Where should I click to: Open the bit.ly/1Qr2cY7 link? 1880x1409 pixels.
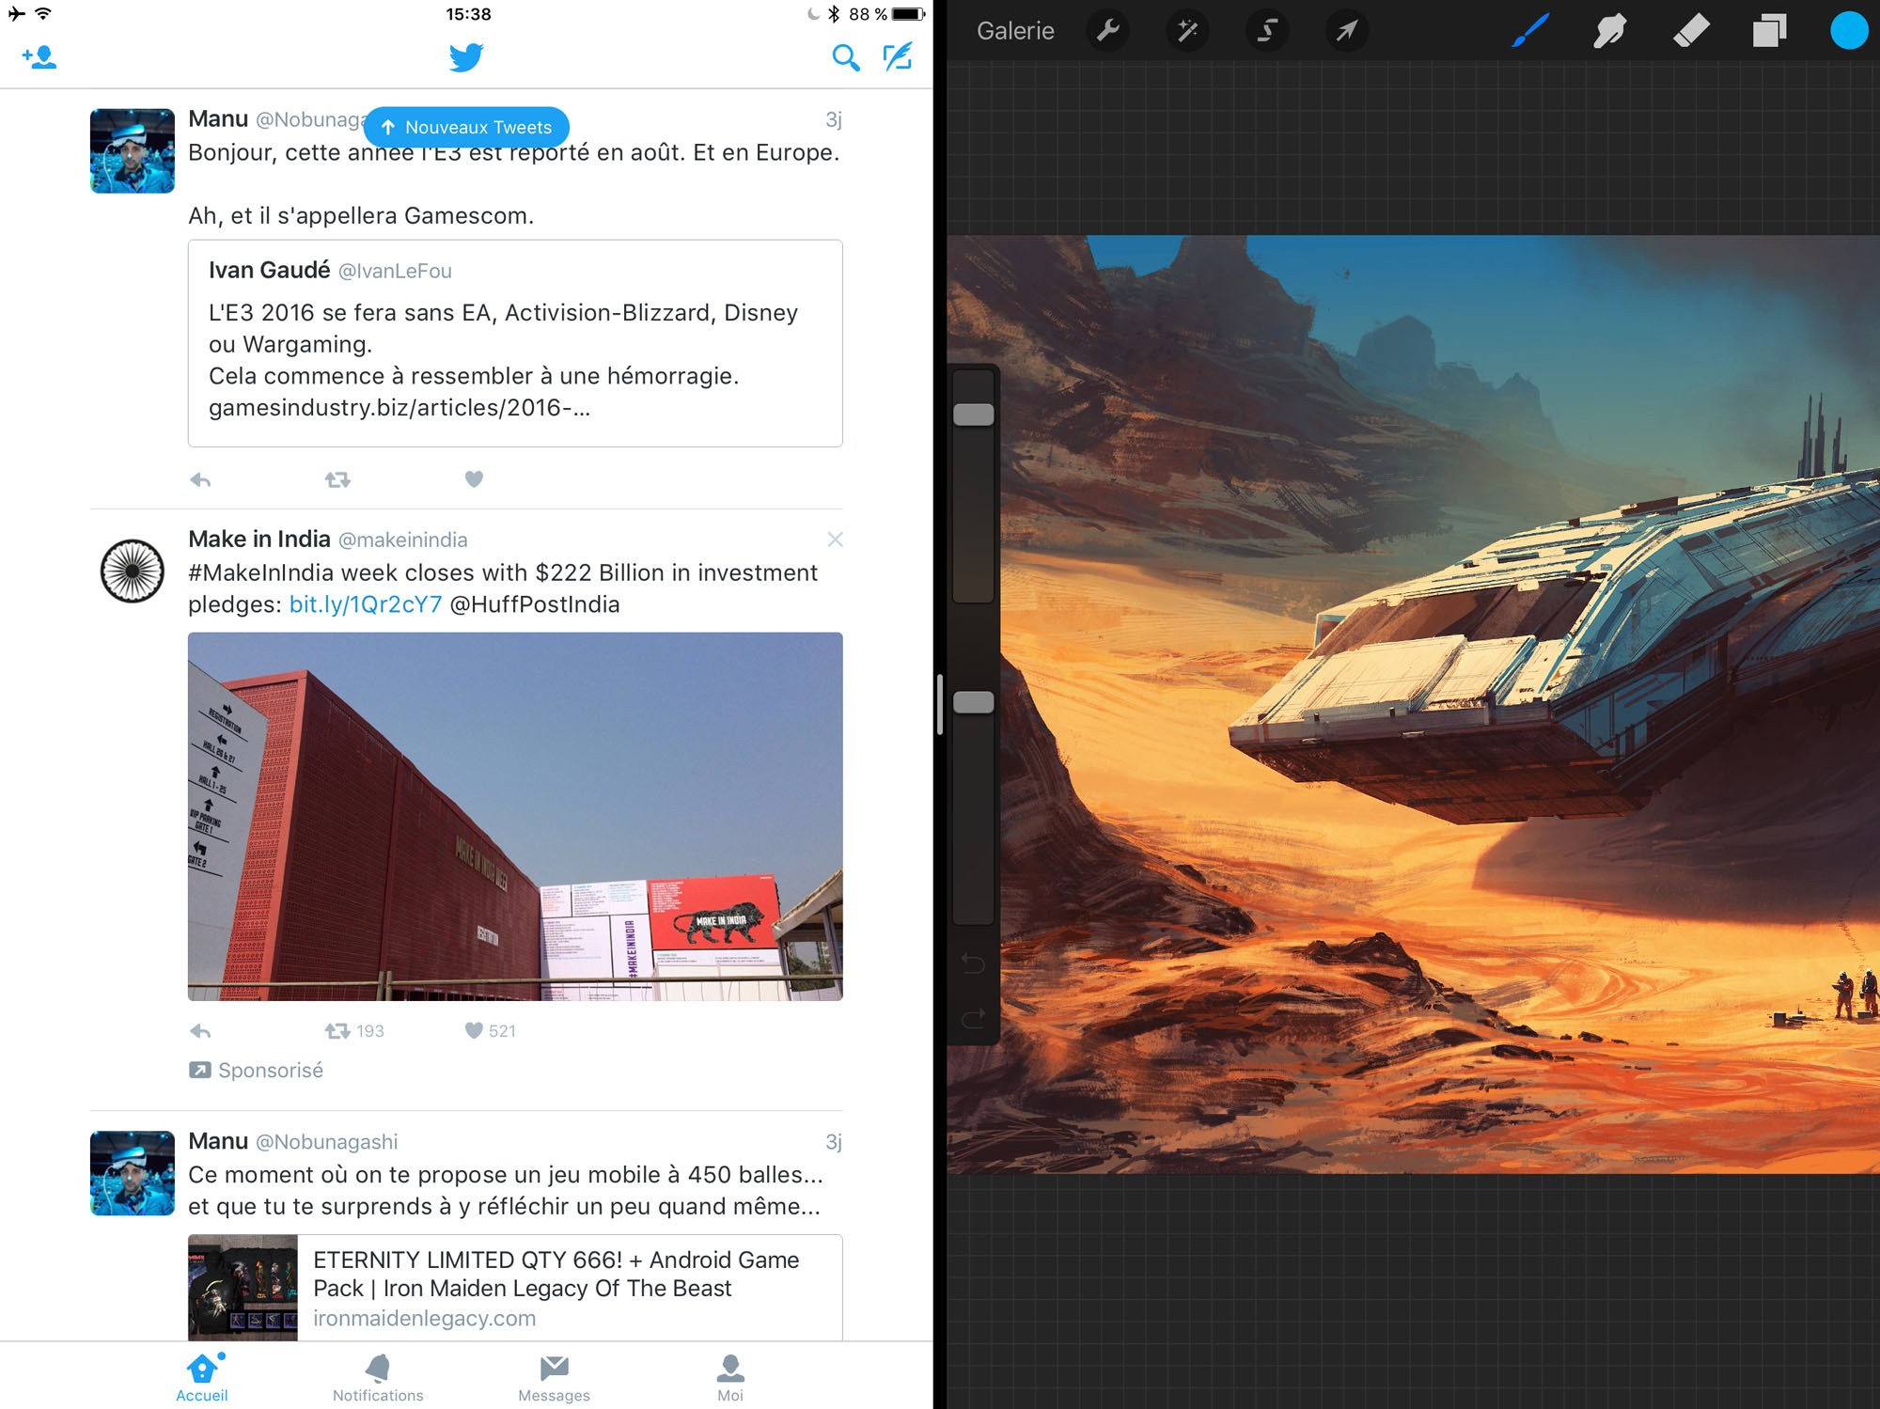coord(366,604)
